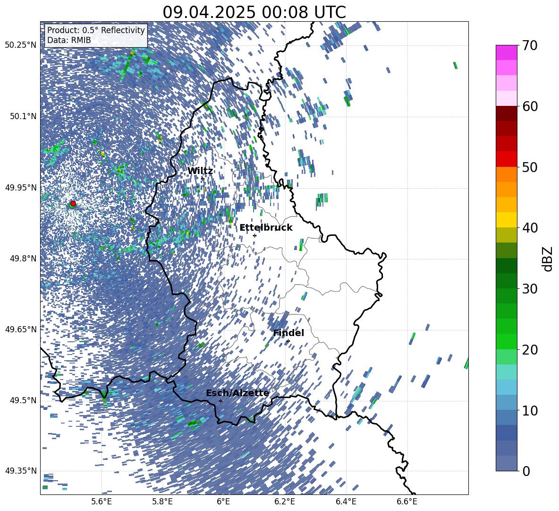559x511 pixels.
Task: Click the 10 tick on colorbar
Action: point(530,411)
